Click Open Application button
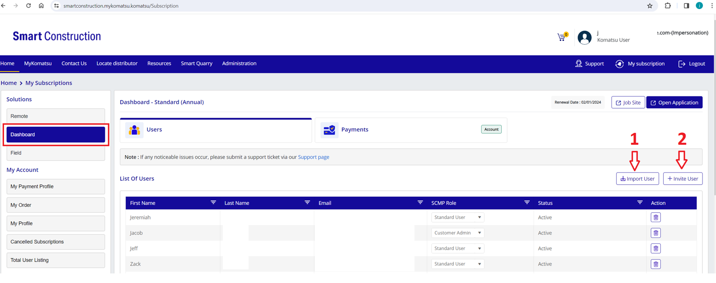The width and height of the screenshot is (716, 283). point(674,103)
